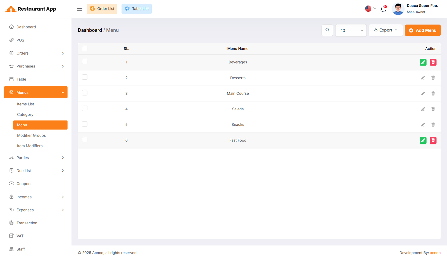Follow the acnoo link in the footer

435,253
